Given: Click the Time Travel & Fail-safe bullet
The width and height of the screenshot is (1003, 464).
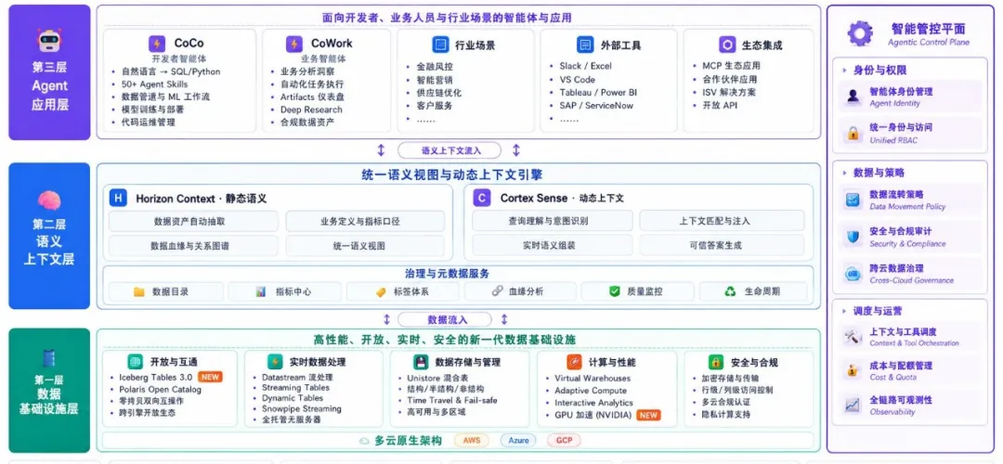Looking at the screenshot, I should pos(451,401).
